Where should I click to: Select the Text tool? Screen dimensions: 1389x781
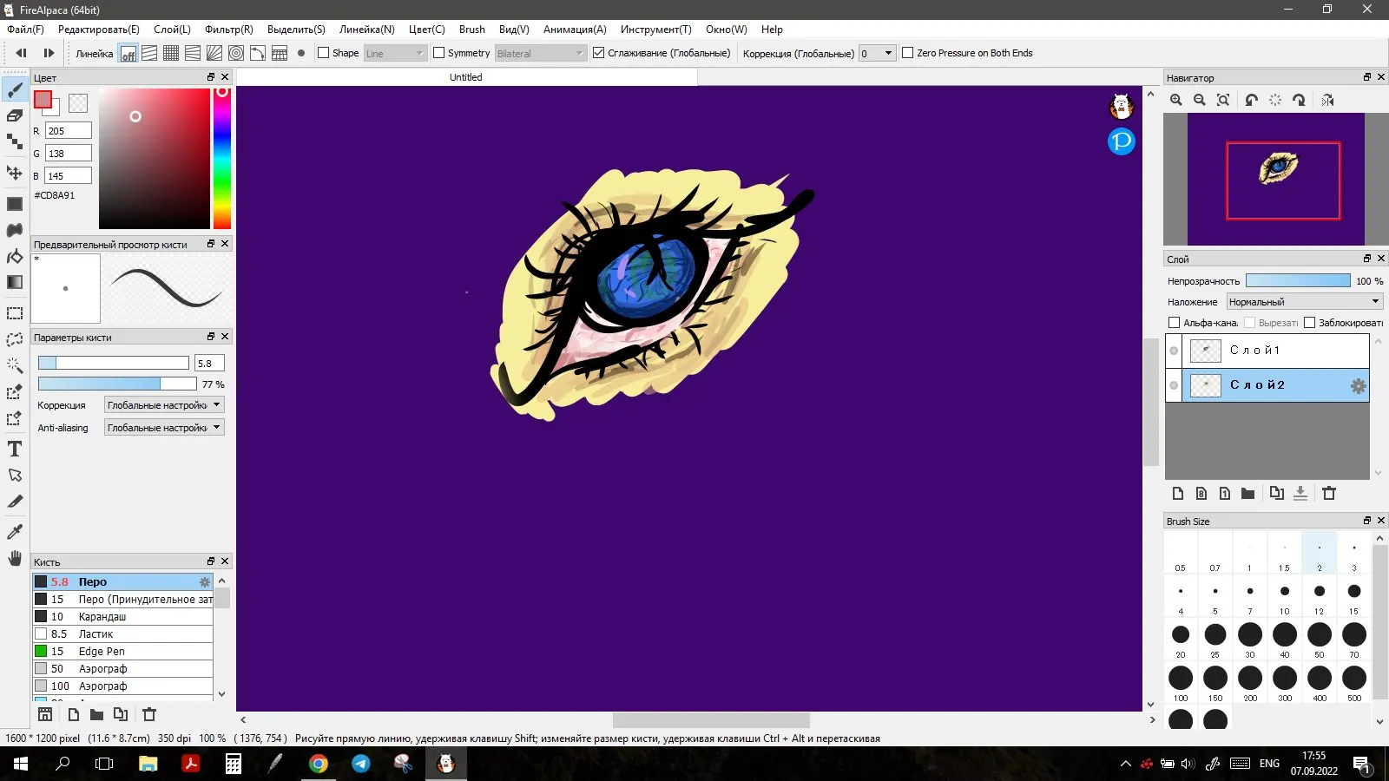pyautogui.click(x=15, y=449)
